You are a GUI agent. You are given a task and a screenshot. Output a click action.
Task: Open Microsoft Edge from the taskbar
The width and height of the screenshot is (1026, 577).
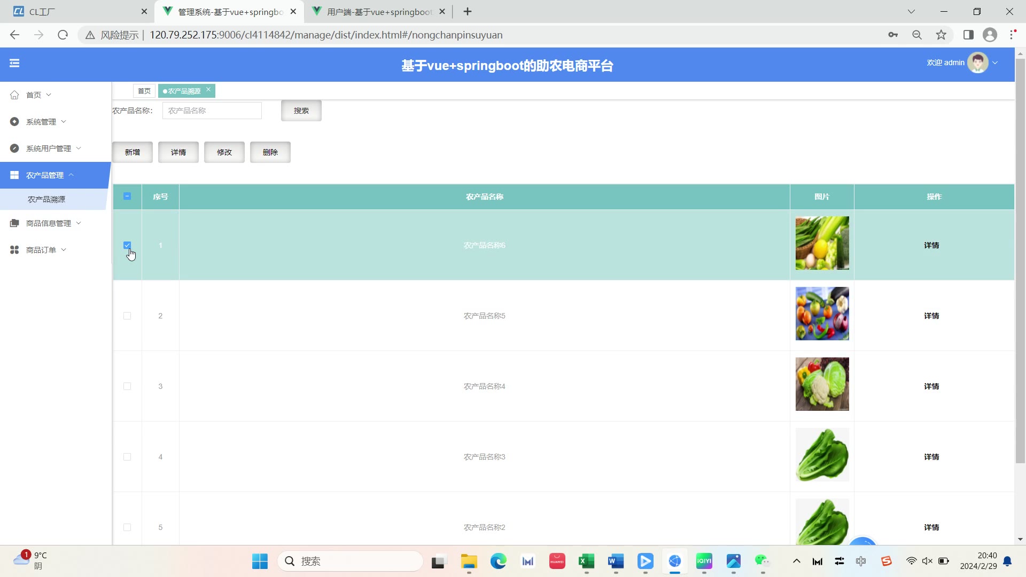click(498, 561)
